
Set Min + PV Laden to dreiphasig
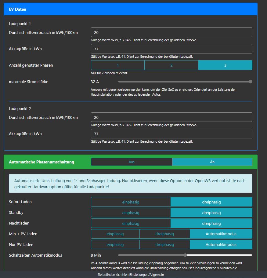[164, 234]
